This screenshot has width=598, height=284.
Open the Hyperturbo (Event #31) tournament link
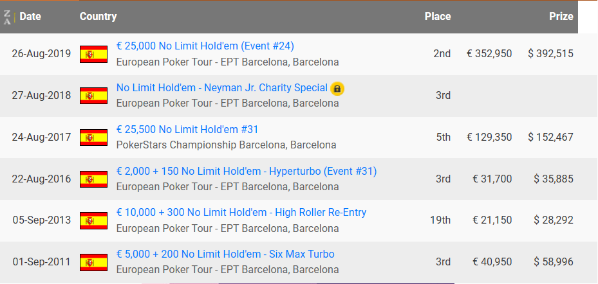click(x=247, y=172)
